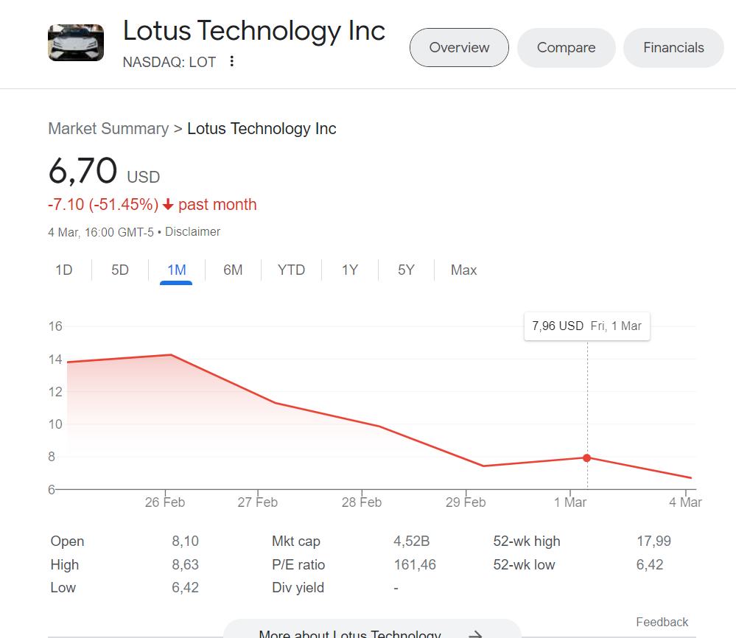The image size is (736, 638).
Task: Click the red data point on 1 Mar
Action: (x=586, y=458)
